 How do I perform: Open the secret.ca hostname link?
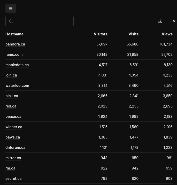coord(13,179)
